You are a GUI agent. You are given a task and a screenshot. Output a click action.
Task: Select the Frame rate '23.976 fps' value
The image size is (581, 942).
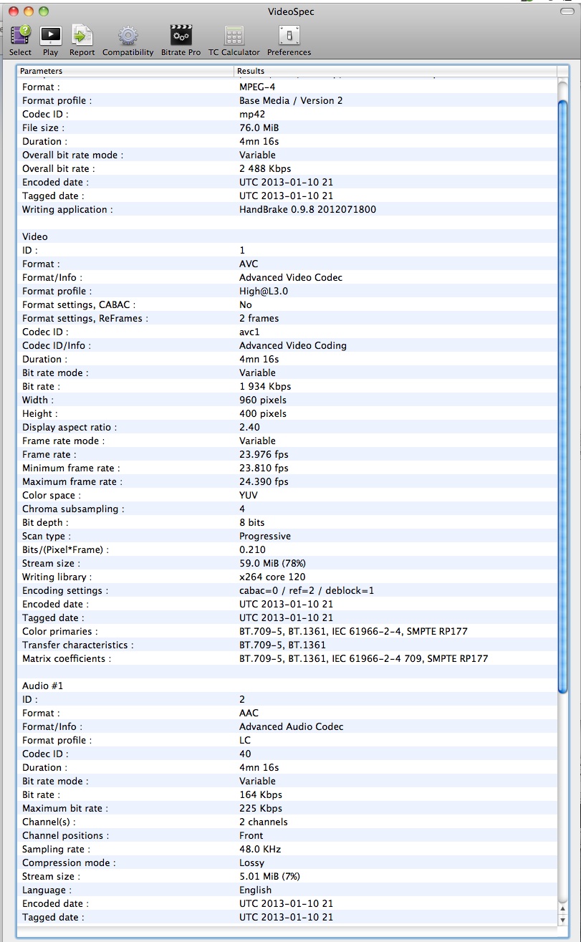264,454
